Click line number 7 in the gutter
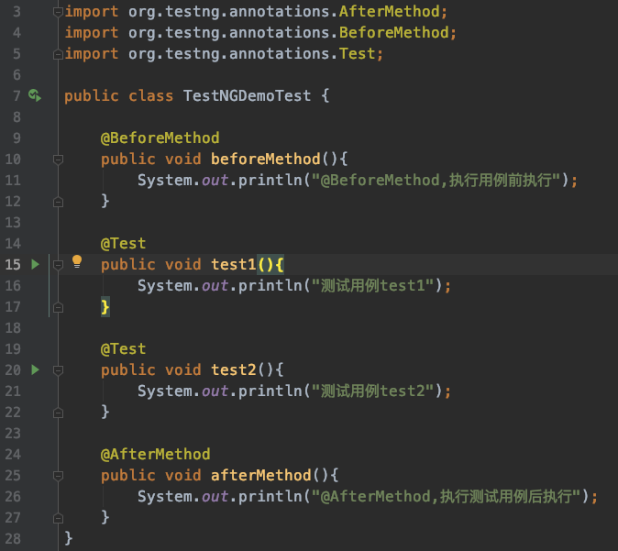The height and width of the screenshot is (551, 618). coord(17,95)
